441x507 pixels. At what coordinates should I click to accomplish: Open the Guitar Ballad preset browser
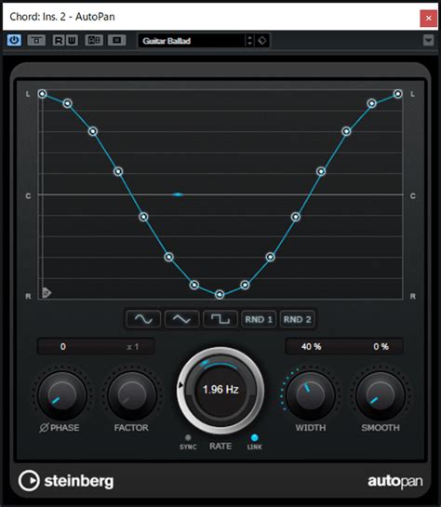192,41
